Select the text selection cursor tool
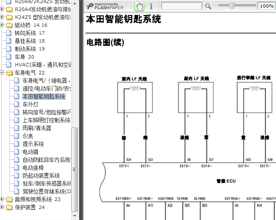The height and width of the screenshot is (220, 276). 151,6
